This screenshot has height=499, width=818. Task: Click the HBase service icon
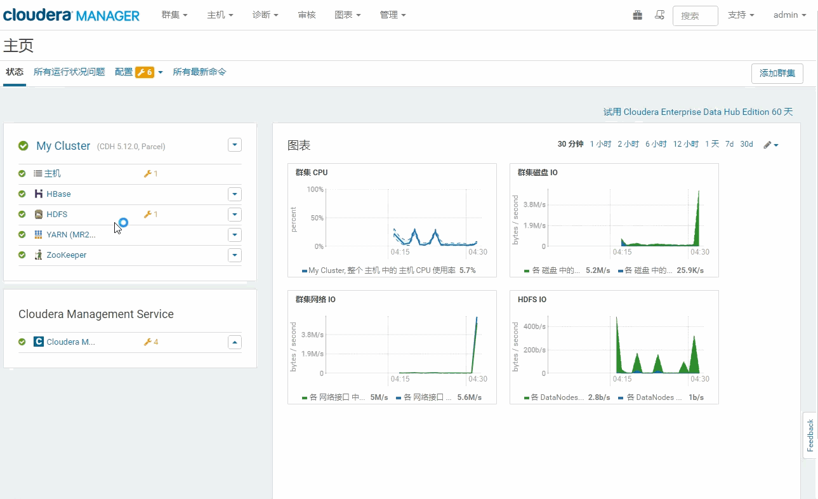coord(39,194)
